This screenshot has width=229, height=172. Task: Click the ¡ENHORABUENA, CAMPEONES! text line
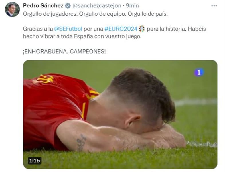pyautogui.click(x=64, y=52)
